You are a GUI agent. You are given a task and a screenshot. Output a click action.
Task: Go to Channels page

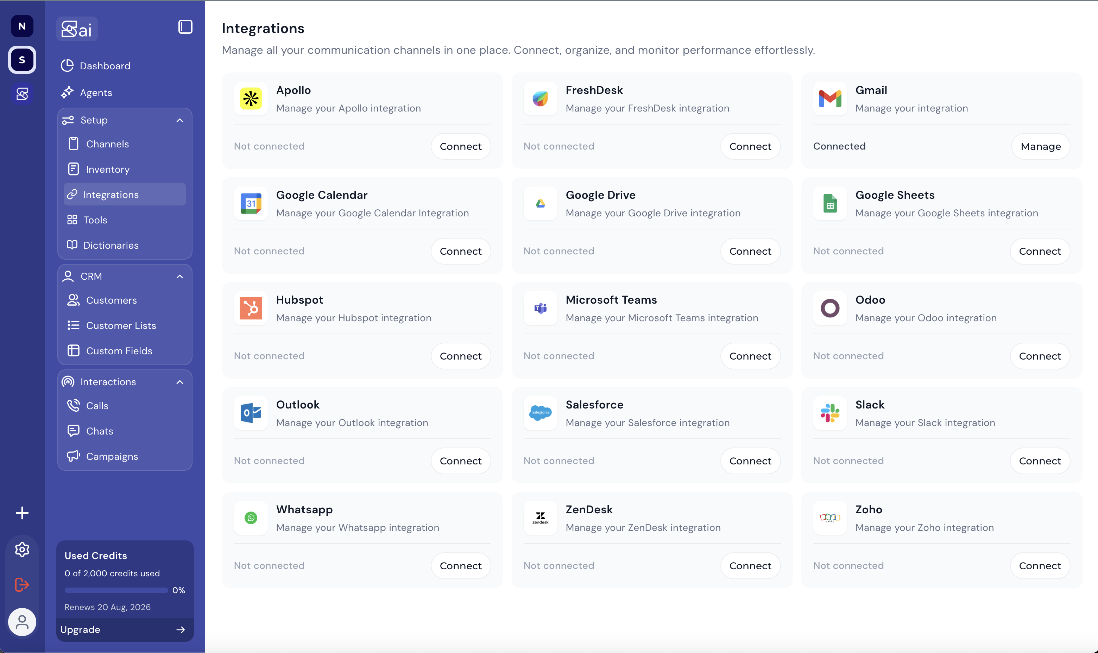pyautogui.click(x=125, y=144)
